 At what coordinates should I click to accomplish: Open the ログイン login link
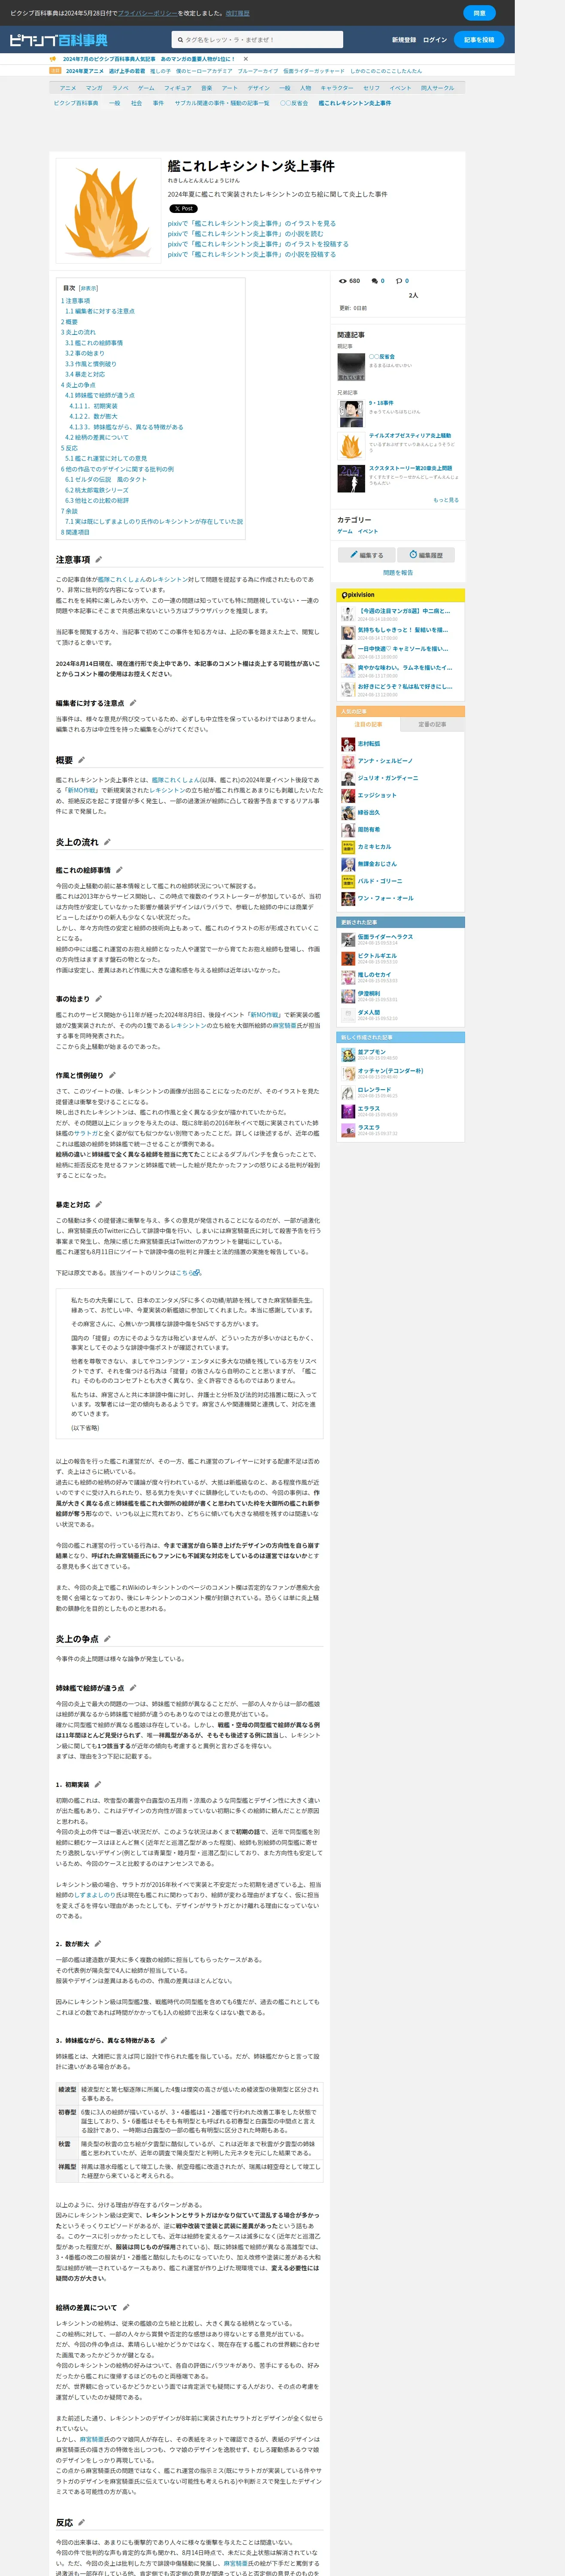[x=435, y=40]
